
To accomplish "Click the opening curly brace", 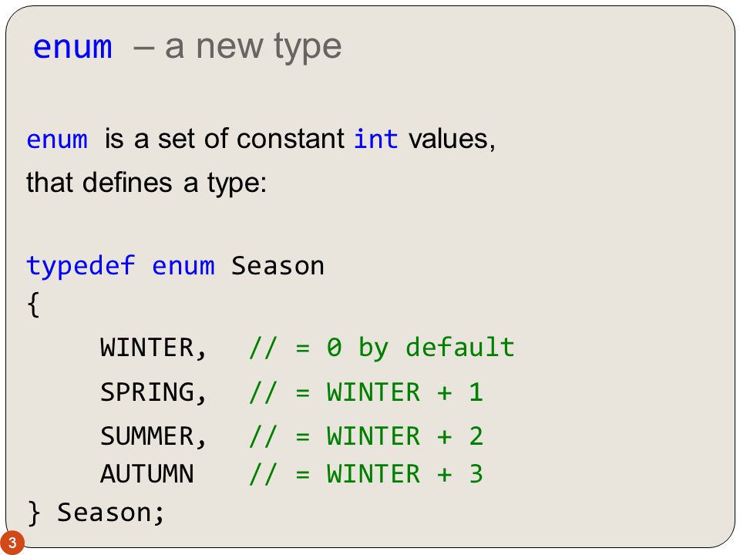I will point(33,305).
